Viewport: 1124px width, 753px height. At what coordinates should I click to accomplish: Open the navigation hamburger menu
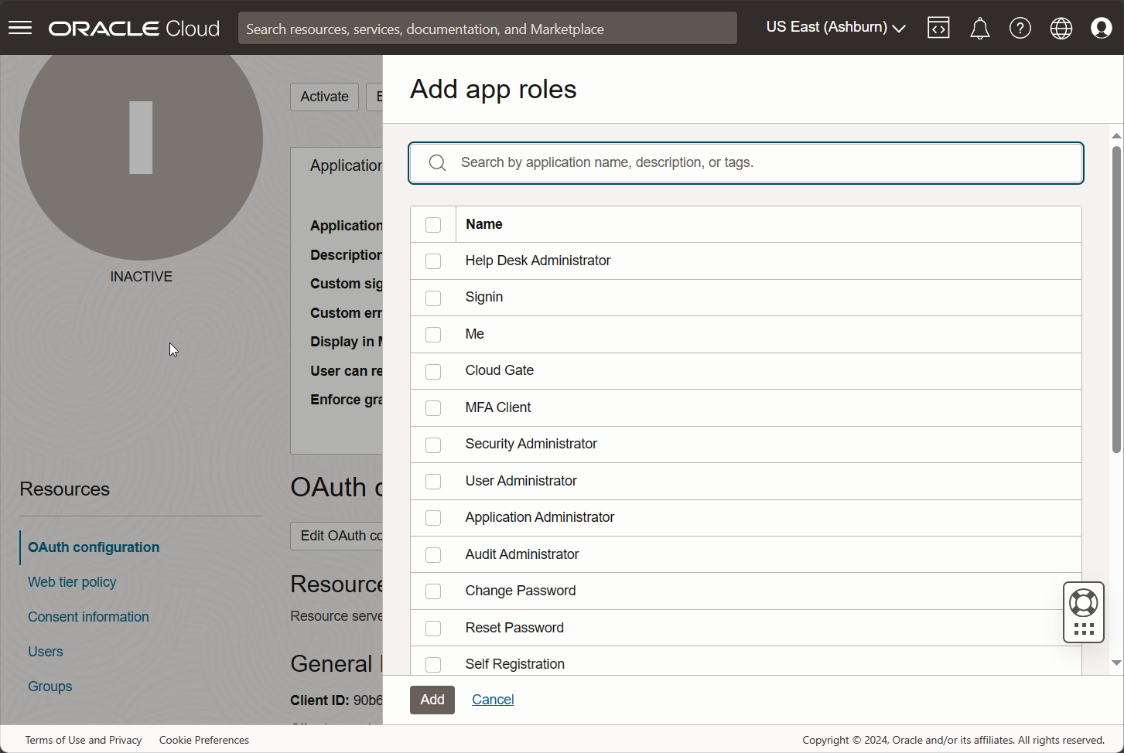(20, 28)
